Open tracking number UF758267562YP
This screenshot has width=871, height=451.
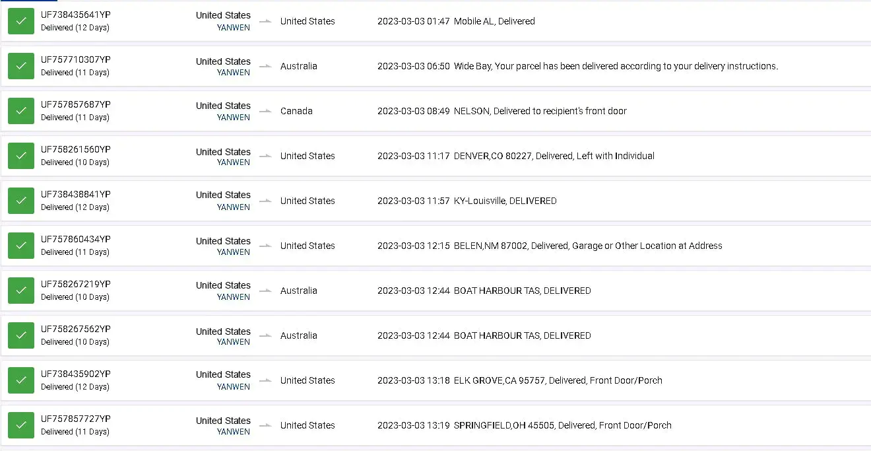pyautogui.click(x=76, y=329)
